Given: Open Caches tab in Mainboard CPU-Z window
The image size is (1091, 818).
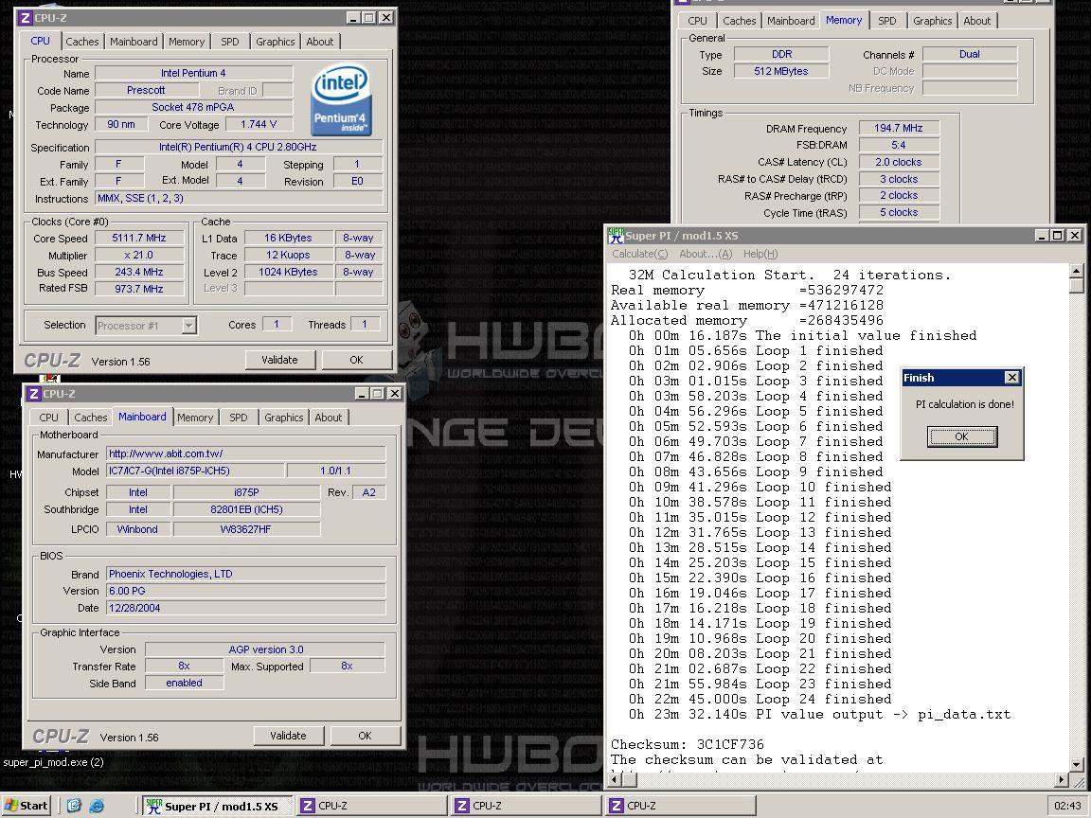Looking at the screenshot, I should pyautogui.click(x=91, y=418).
